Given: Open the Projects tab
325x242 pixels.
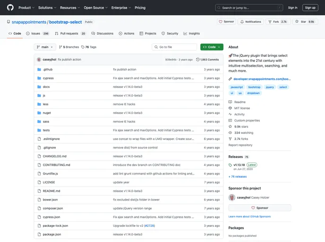Looking at the screenshot, I should 148,34.
